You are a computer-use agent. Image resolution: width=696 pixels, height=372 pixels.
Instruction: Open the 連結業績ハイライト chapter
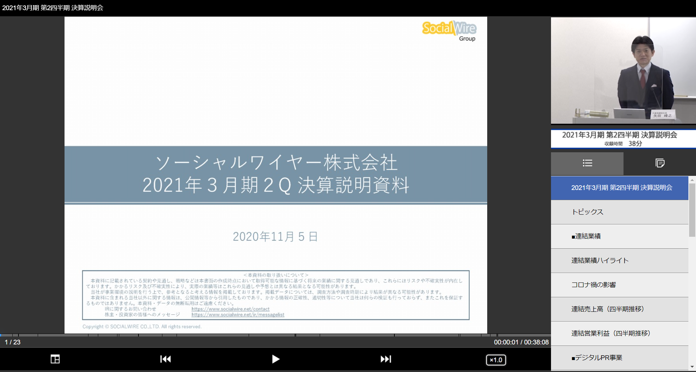620,261
